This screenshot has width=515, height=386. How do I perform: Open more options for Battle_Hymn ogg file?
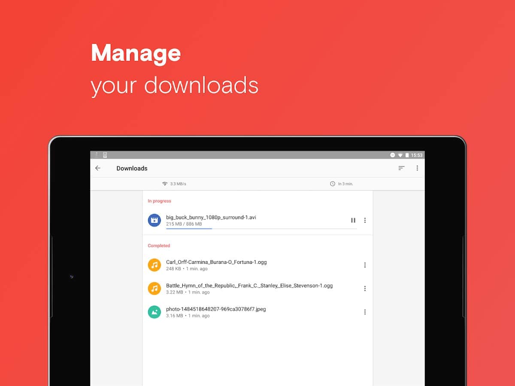click(365, 289)
